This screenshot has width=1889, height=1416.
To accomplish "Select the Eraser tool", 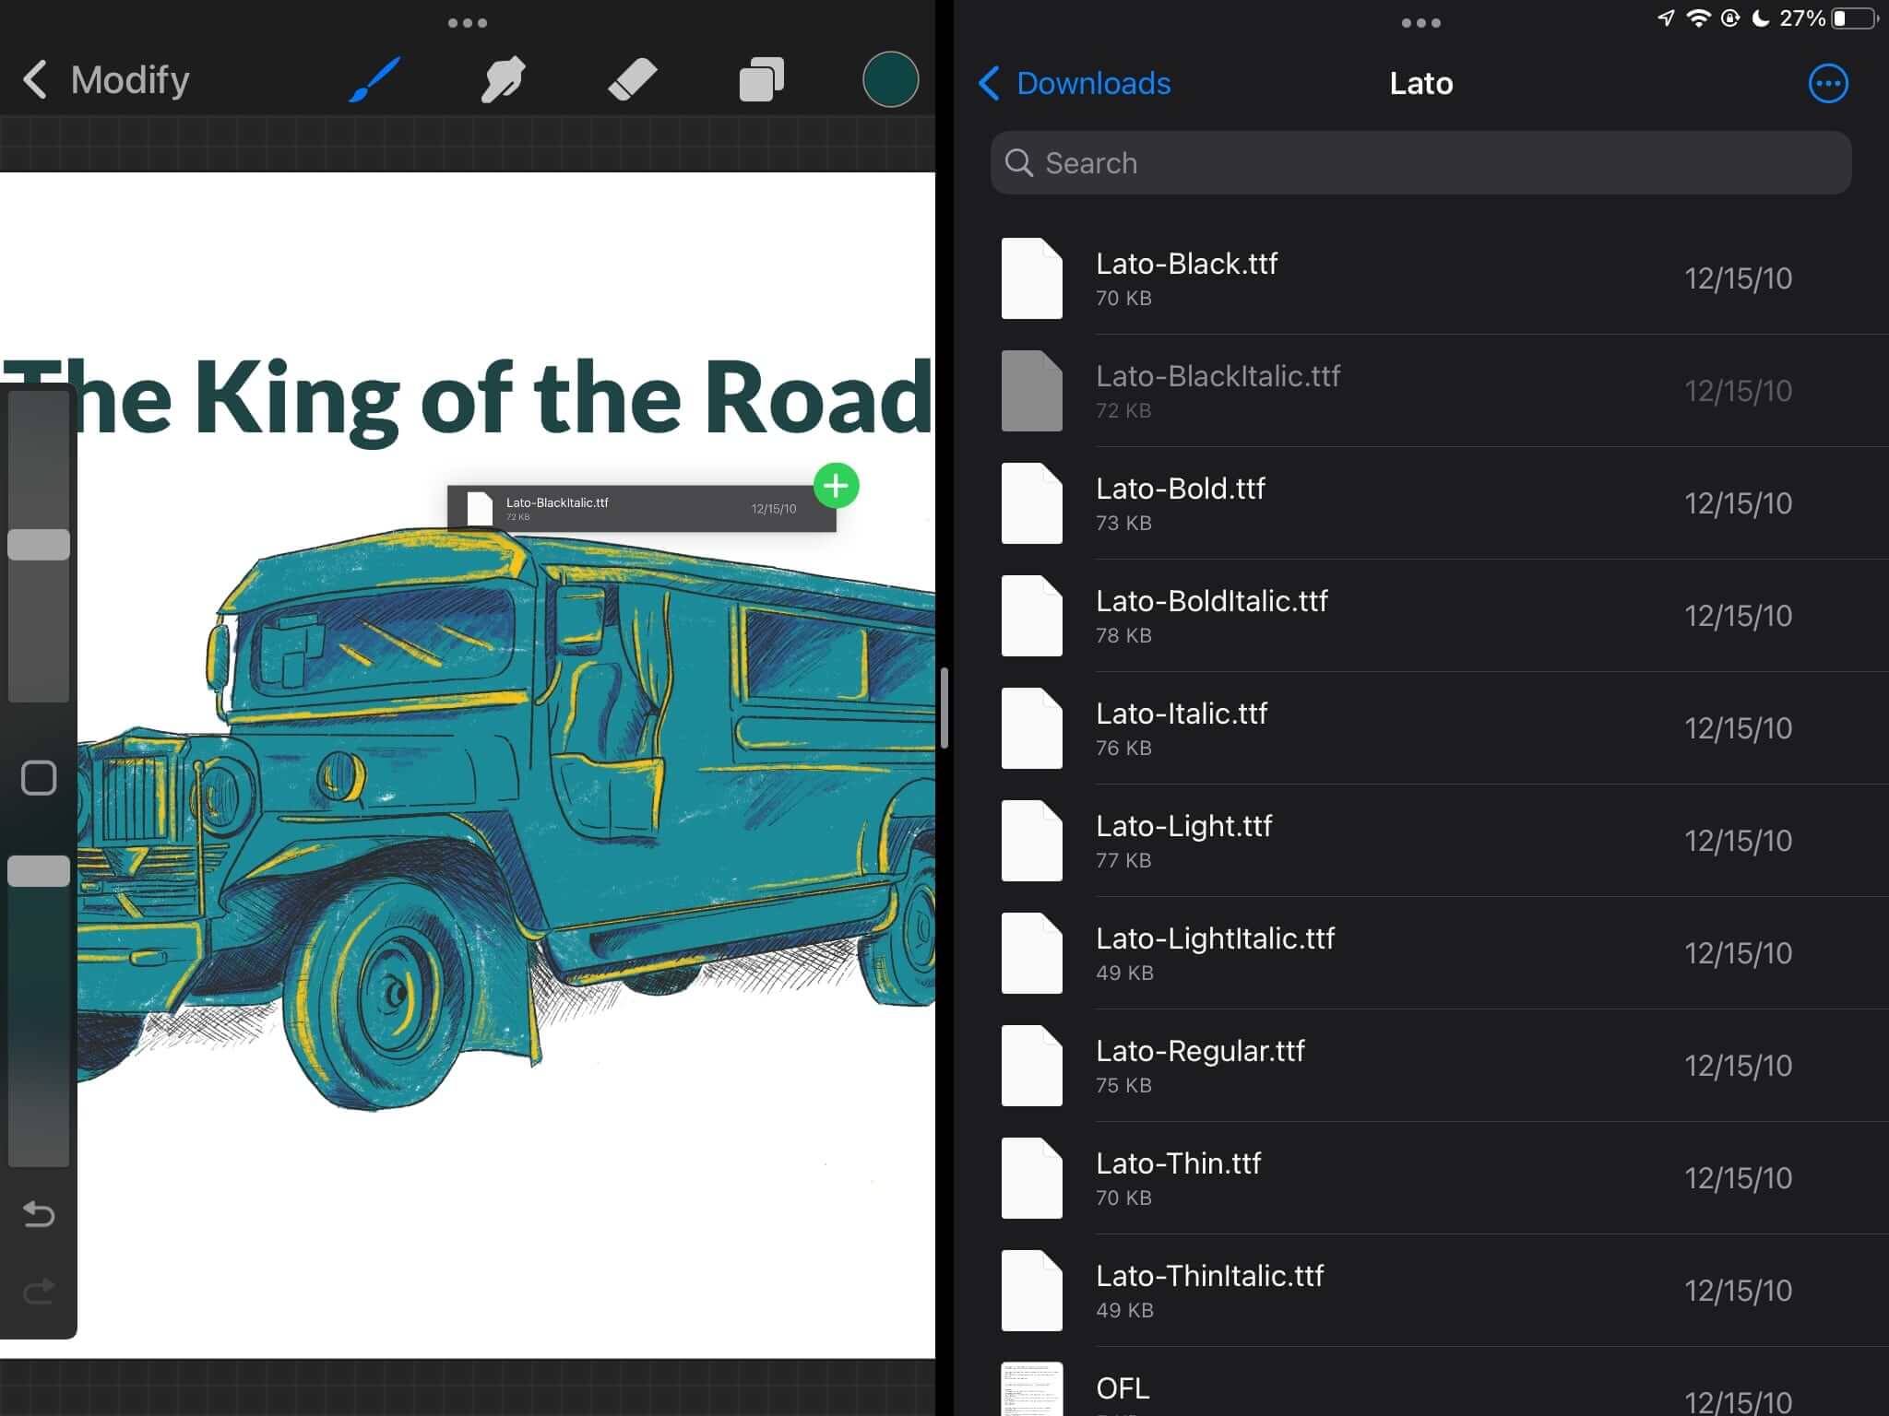I will [633, 79].
